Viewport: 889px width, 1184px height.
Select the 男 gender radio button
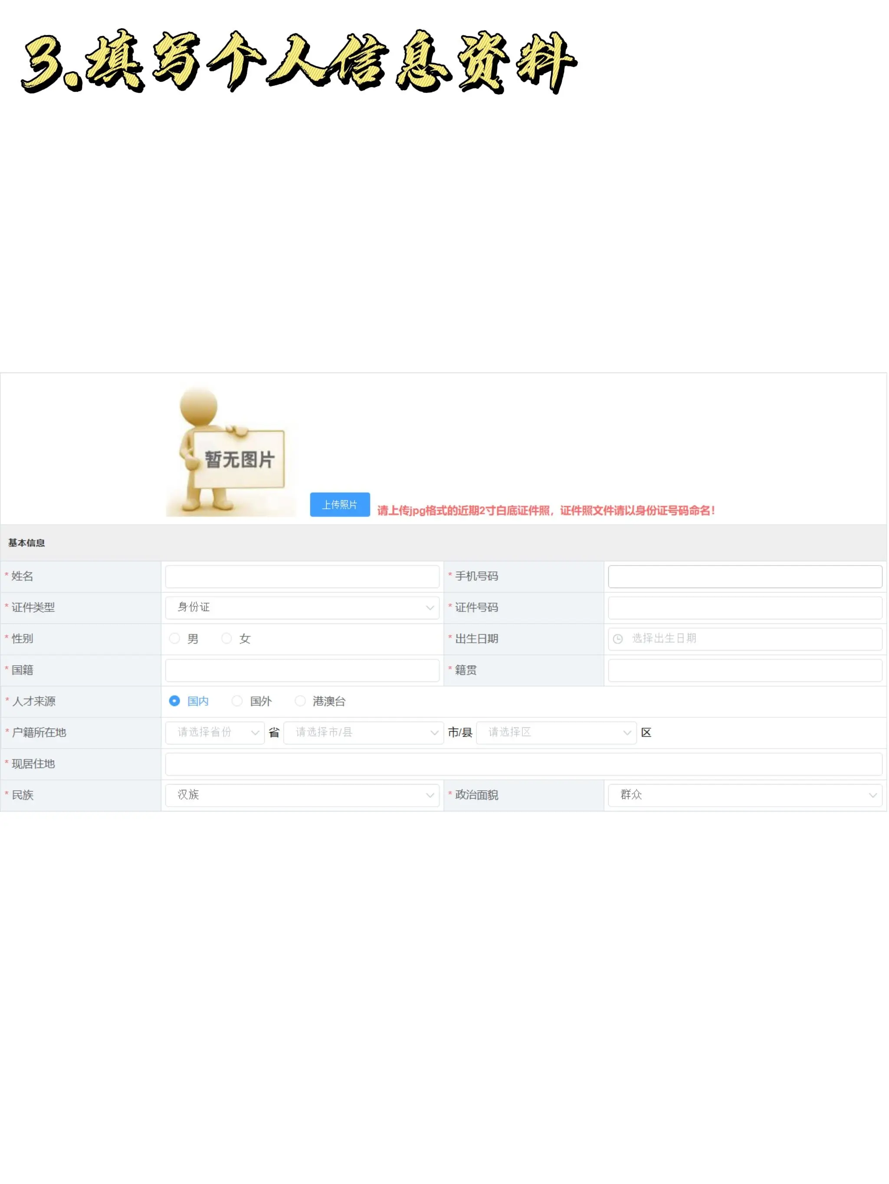pos(174,639)
